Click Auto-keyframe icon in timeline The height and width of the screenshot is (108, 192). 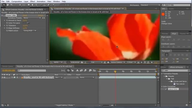pyautogui.click(x=94, y=70)
